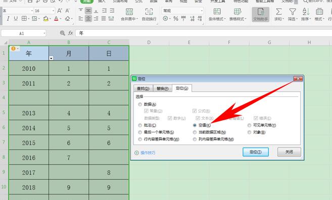Align text left horizontally

coord(81,19)
